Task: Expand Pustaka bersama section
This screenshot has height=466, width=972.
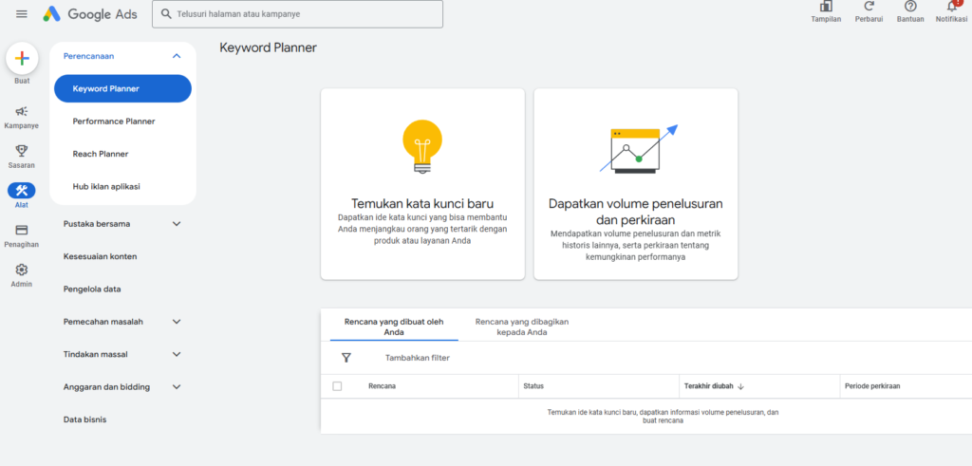Action: (177, 224)
